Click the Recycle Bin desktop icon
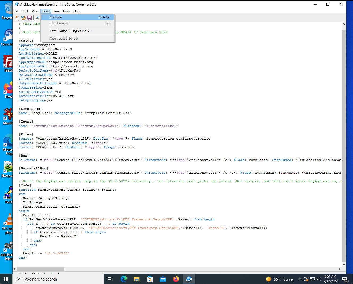 tap(8, 11)
